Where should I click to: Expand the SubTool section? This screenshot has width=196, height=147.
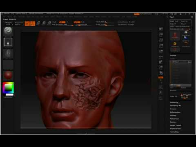point(173,56)
